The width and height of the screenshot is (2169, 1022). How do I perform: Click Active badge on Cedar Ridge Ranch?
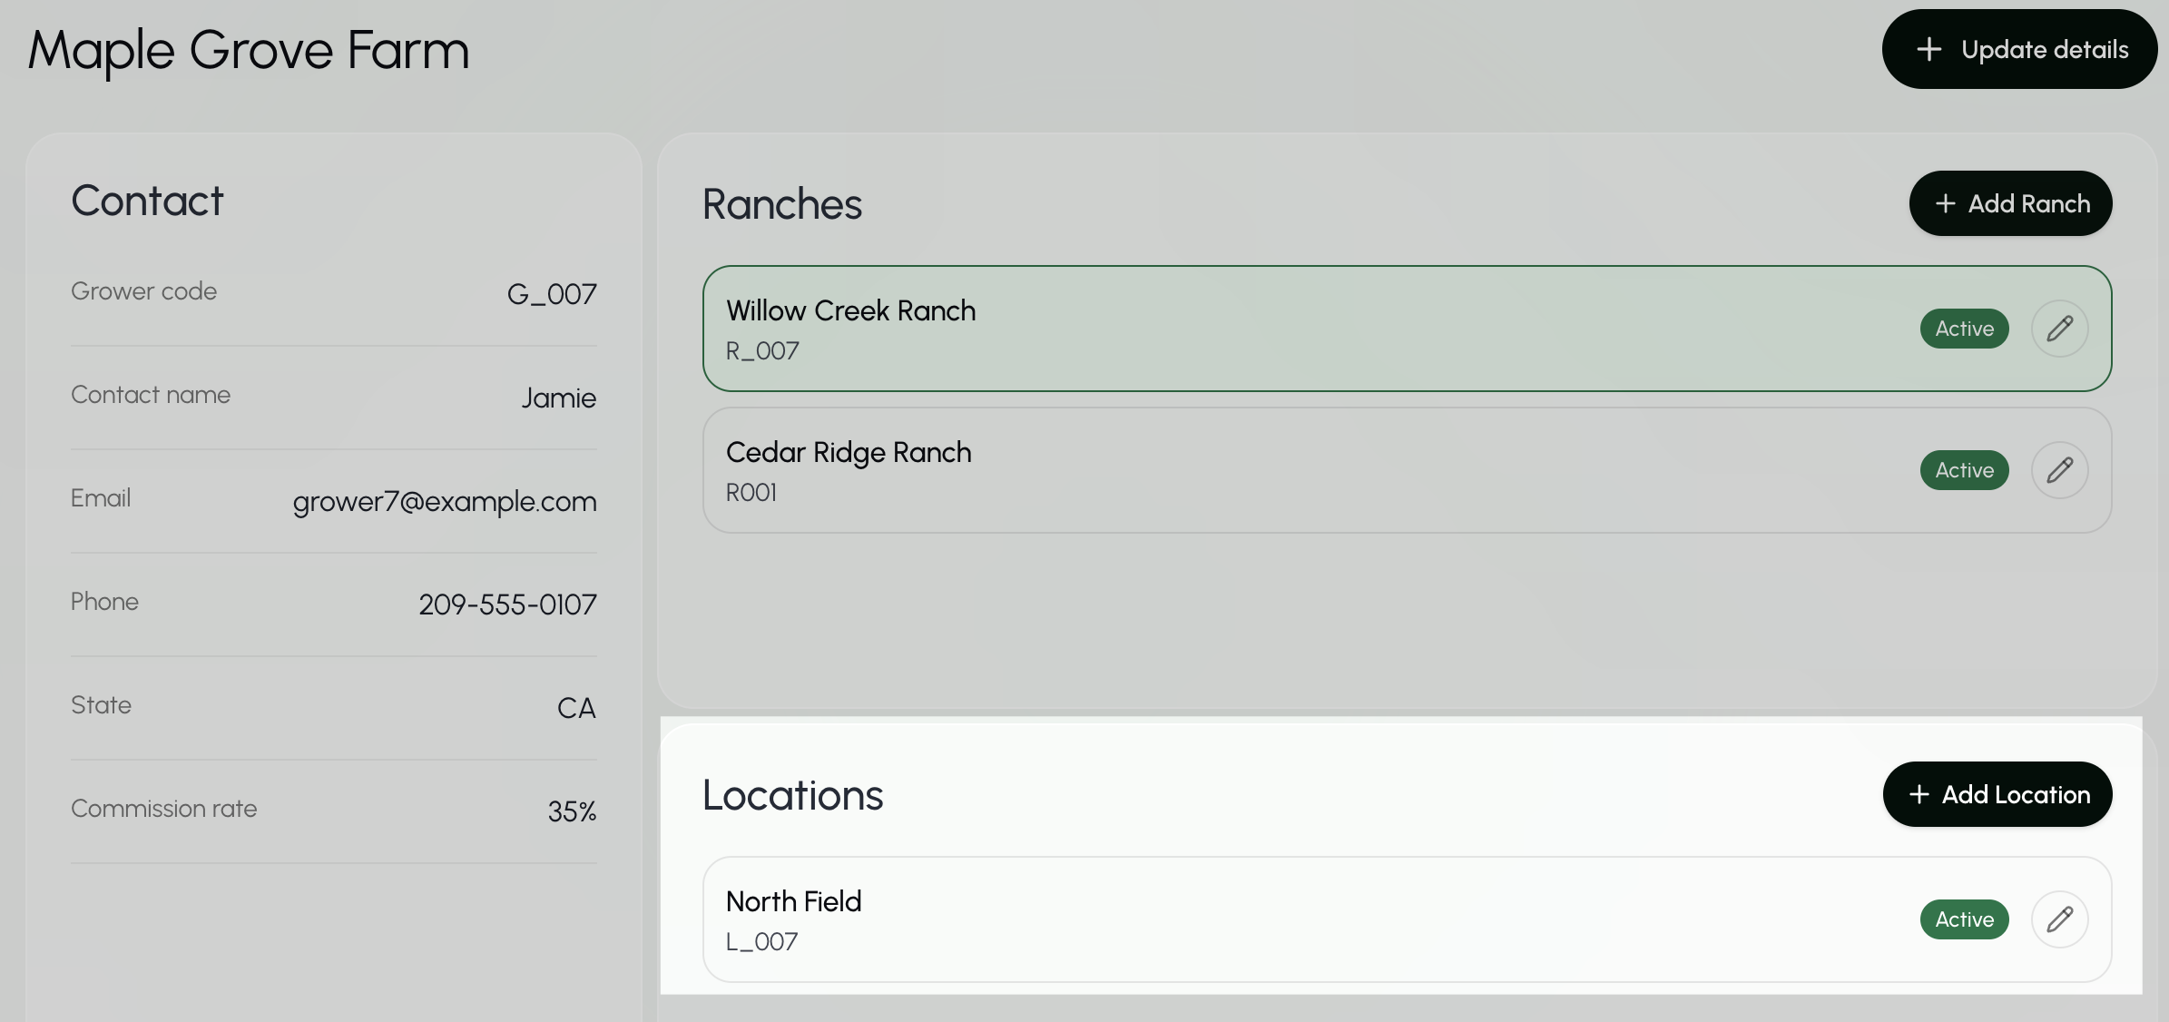coord(1964,470)
